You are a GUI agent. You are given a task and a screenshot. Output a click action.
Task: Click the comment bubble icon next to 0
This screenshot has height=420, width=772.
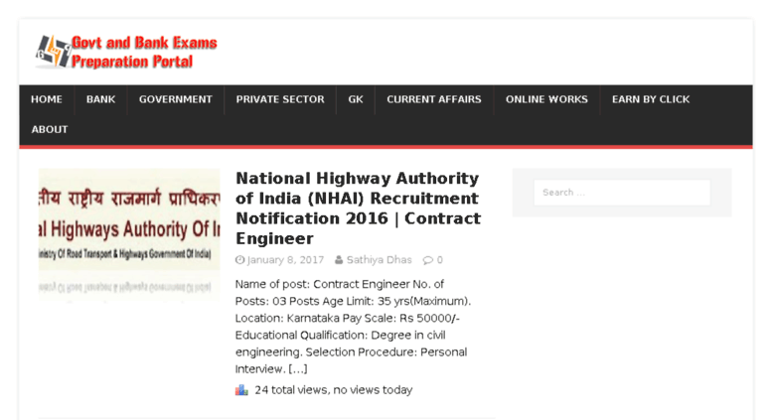click(x=428, y=260)
